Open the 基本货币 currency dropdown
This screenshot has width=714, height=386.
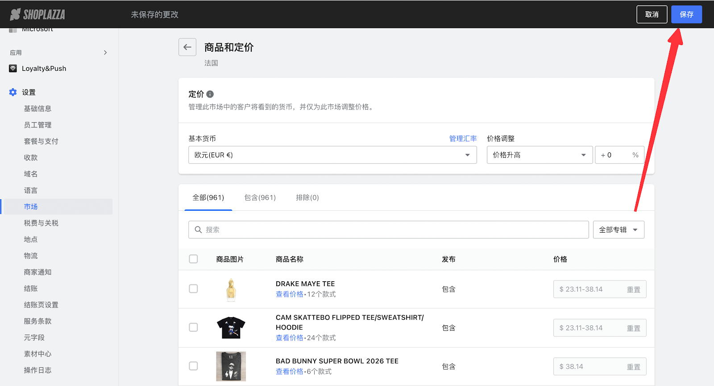pos(332,155)
